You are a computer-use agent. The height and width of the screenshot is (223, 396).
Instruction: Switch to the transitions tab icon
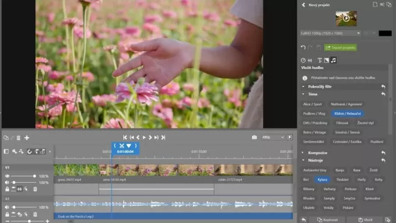coord(327,60)
